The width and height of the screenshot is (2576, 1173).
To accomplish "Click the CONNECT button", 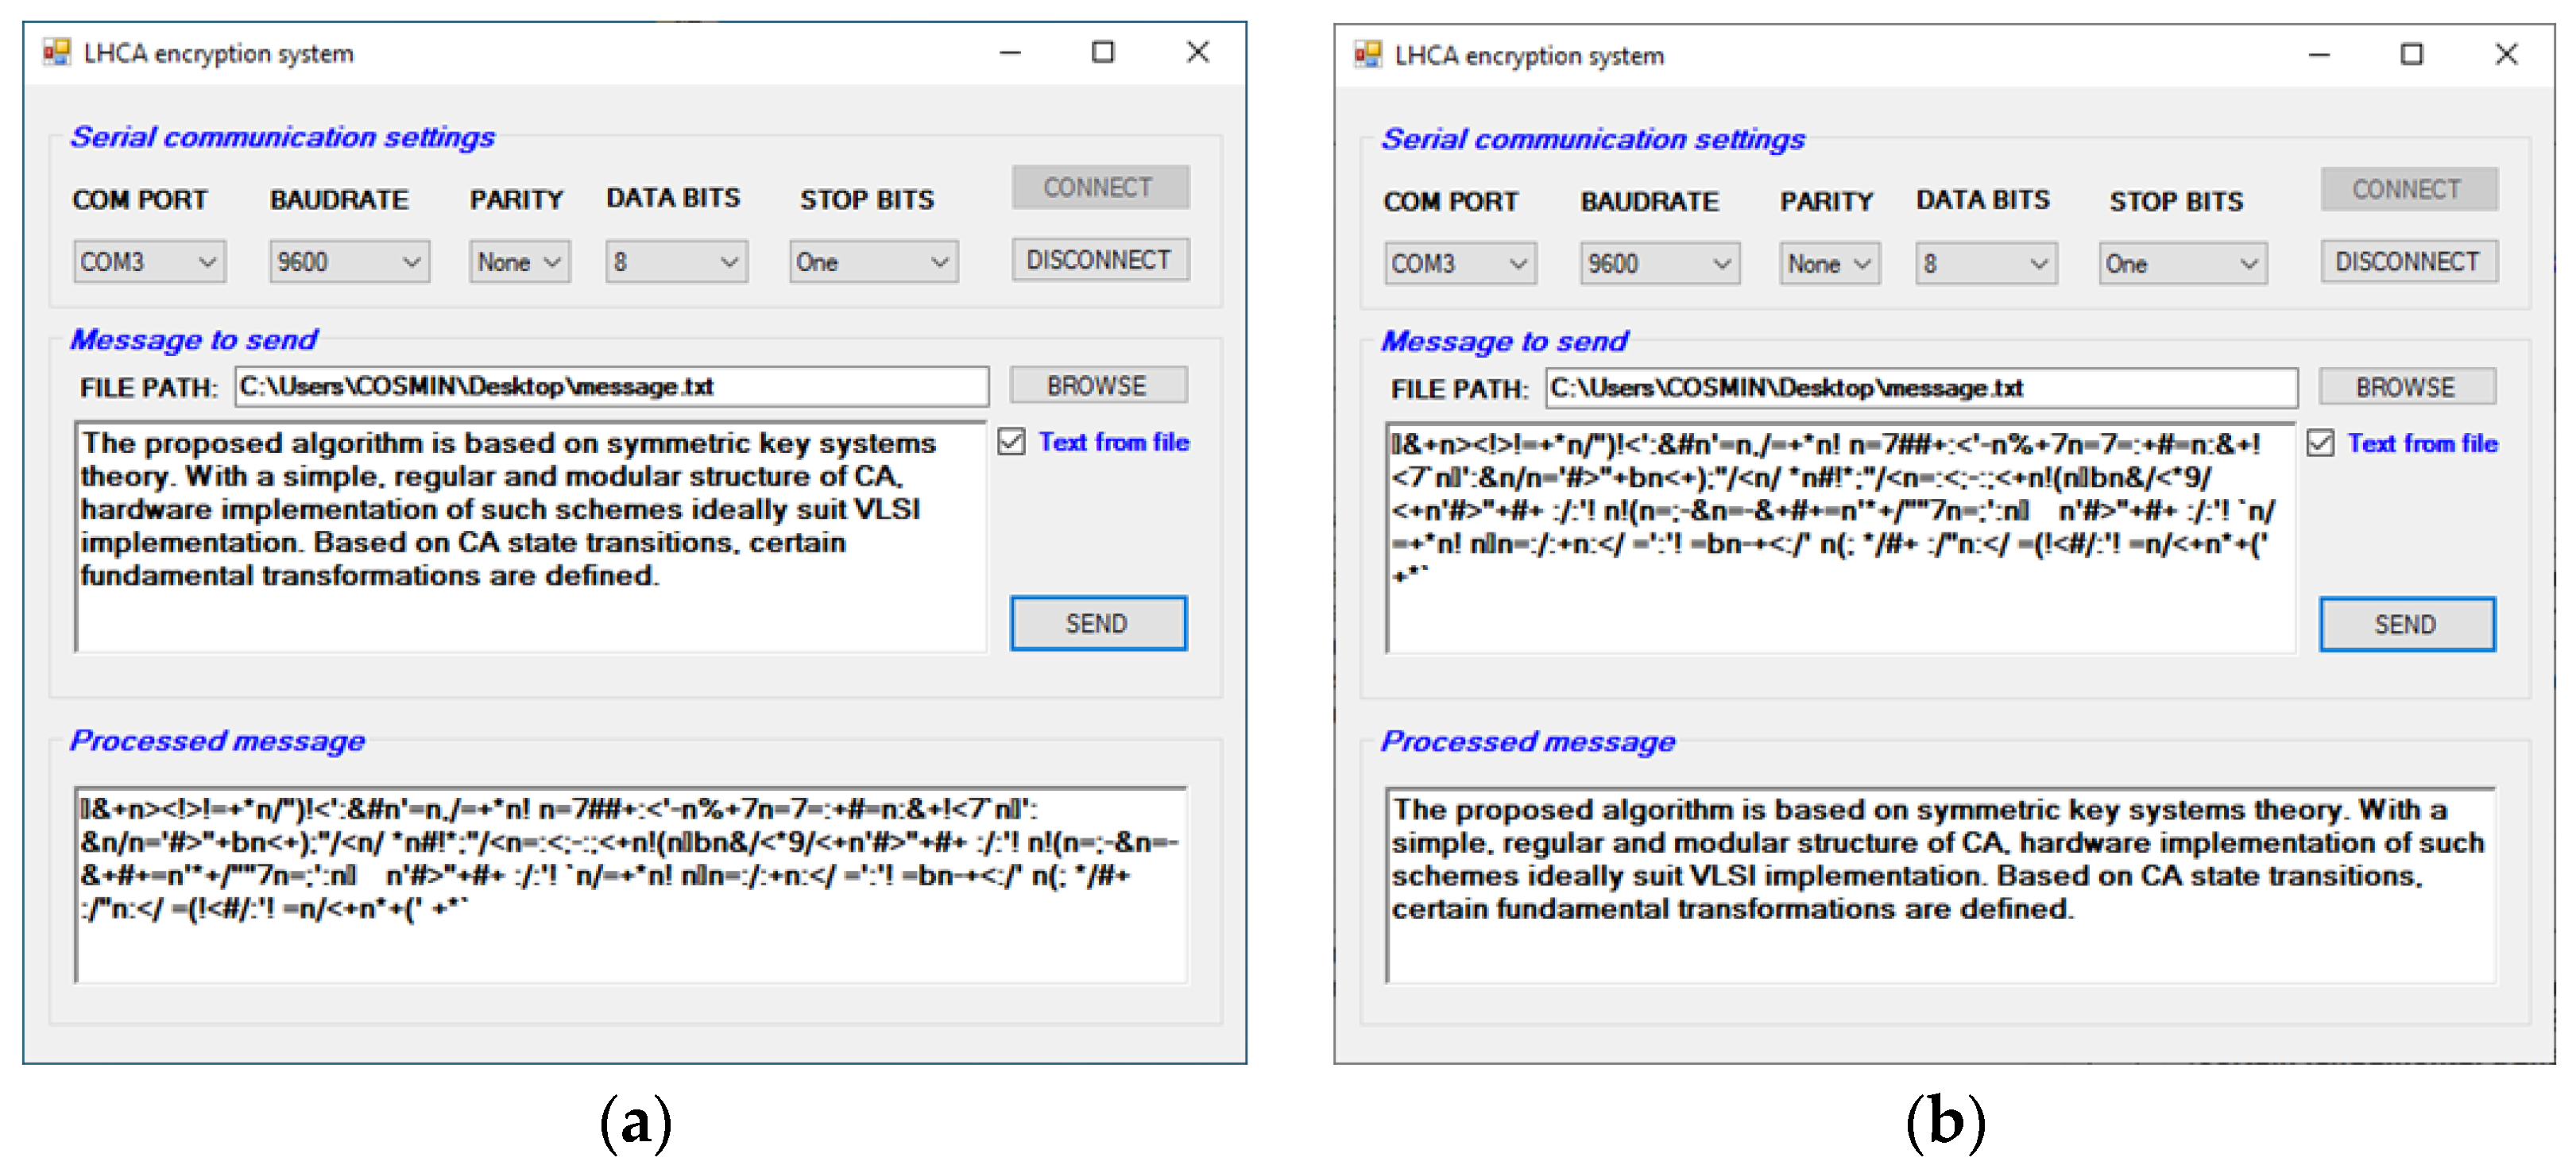I will (x=1098, y=186).
